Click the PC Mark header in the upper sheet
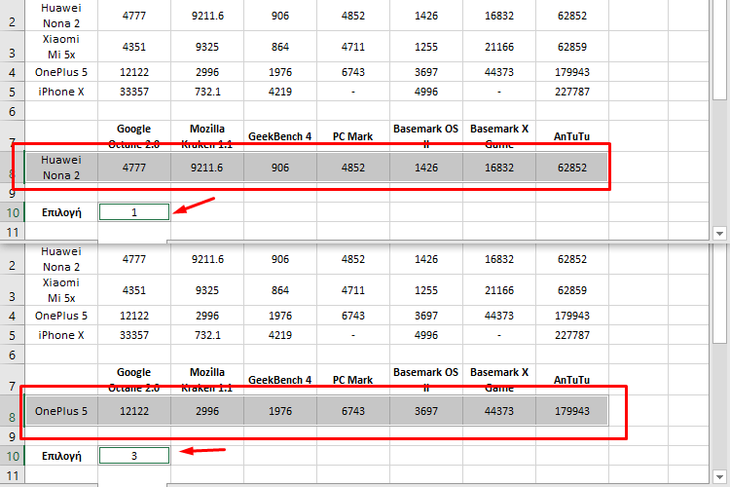730x487 pixels. pyautogui.click(x=353, y=136)
